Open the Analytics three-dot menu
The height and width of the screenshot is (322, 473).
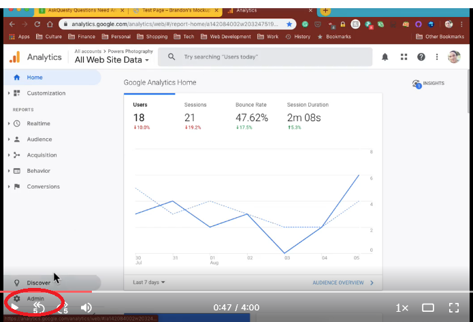click(437, 57)
